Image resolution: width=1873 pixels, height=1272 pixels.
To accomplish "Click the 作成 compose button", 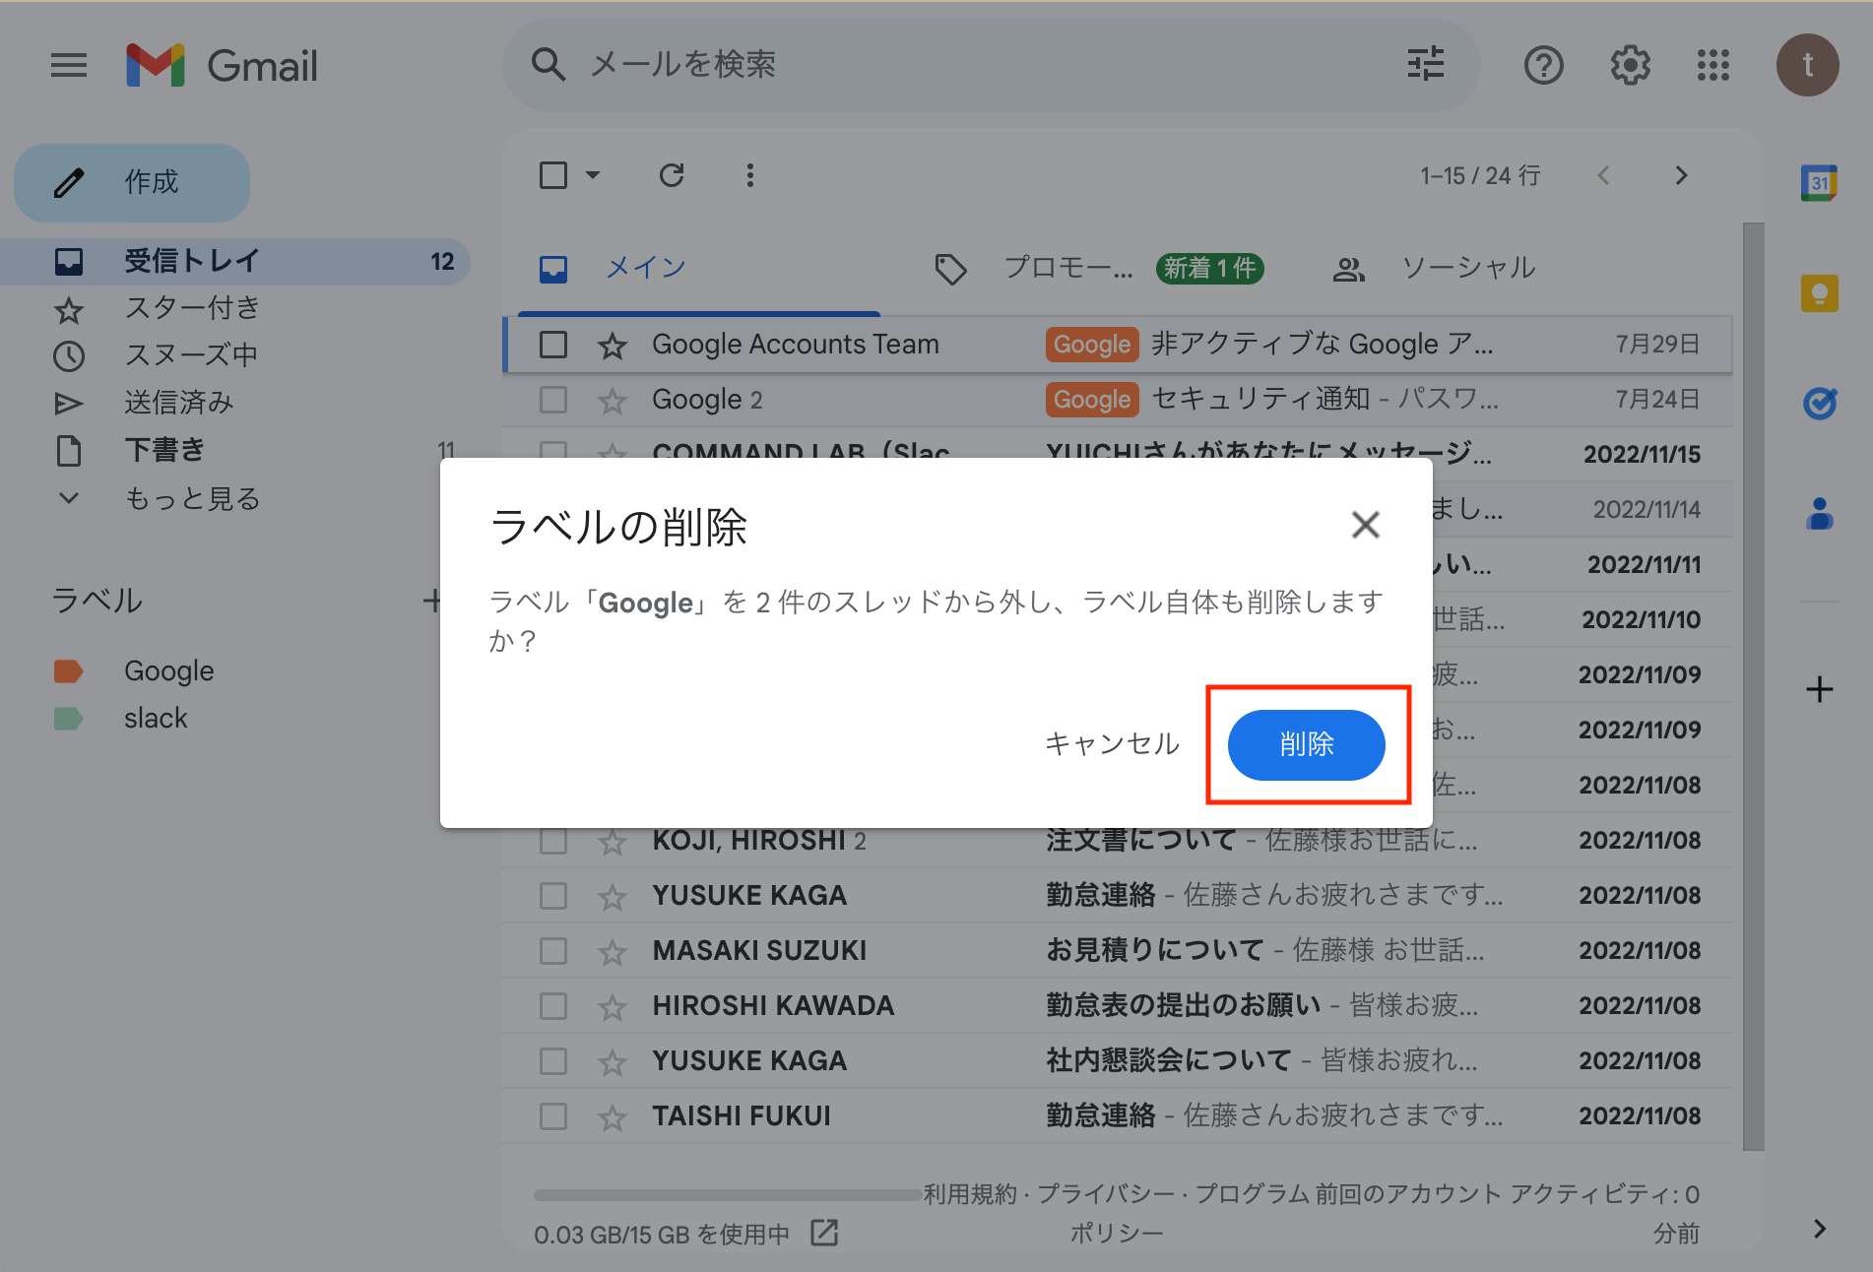I will [132, 182].
